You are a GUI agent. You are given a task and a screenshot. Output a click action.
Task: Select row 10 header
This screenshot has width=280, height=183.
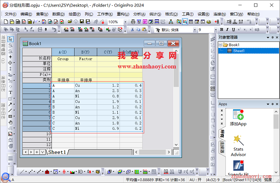coord(37,134)
